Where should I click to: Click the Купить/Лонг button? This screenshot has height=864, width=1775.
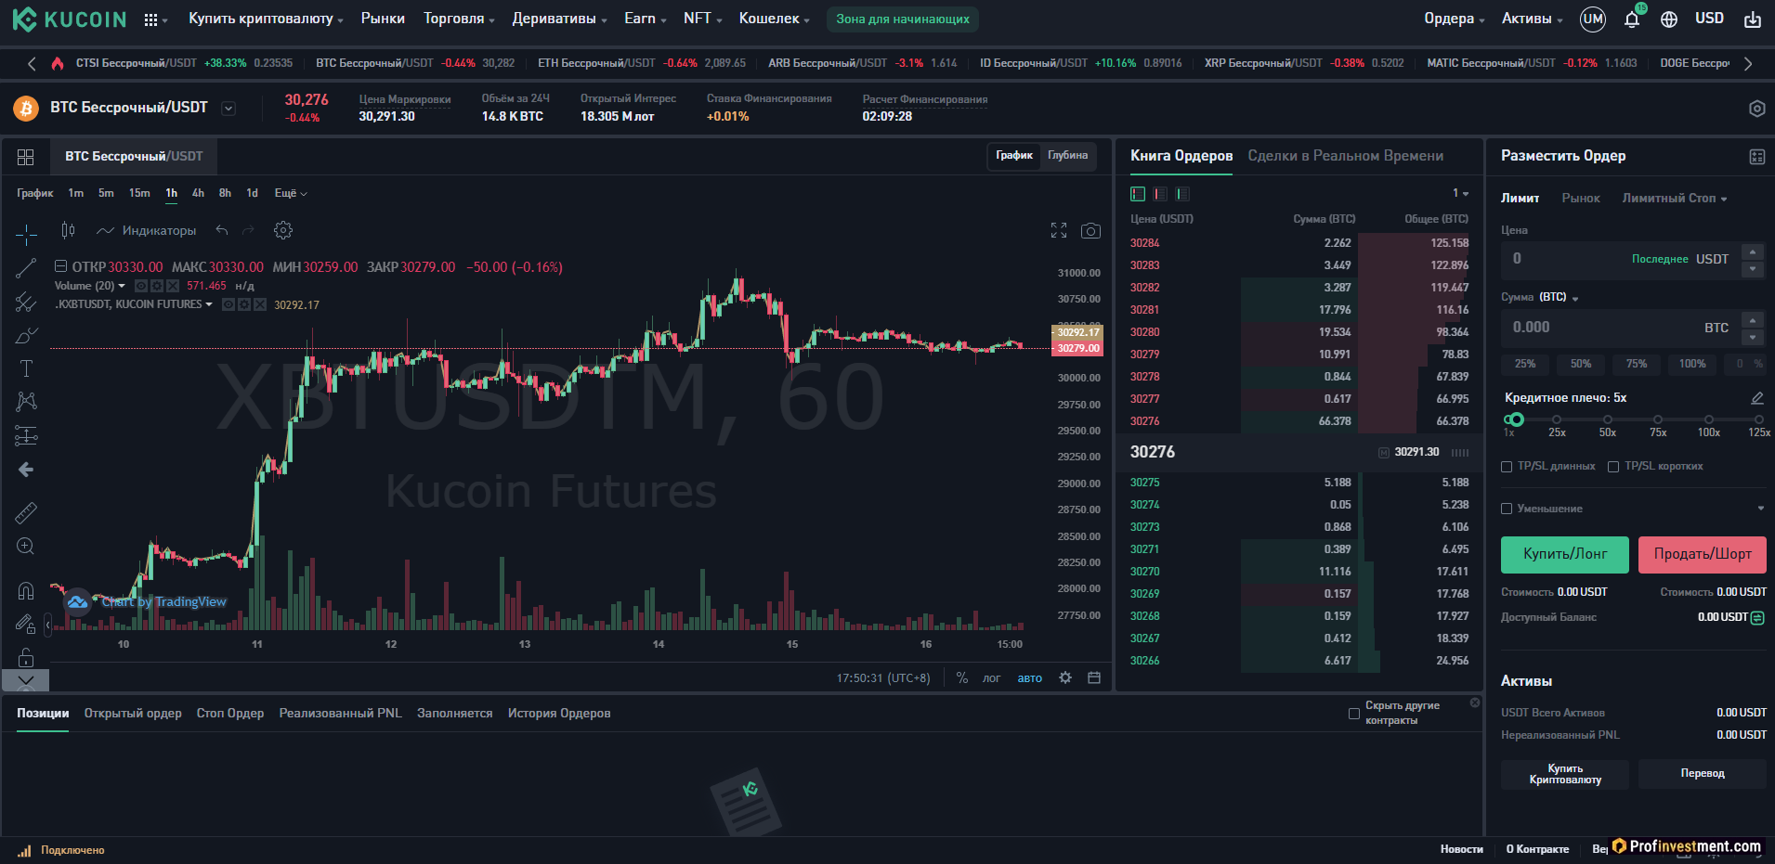[1564, 554]
